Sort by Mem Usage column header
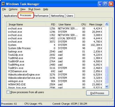 click(95, 25)
